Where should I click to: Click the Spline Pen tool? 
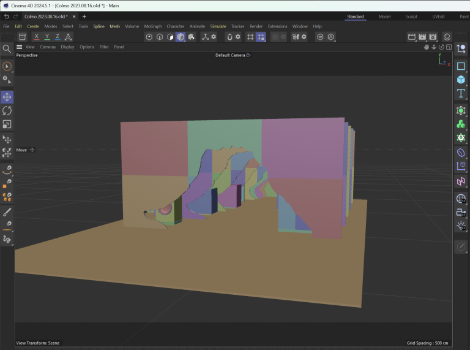(x=7, y=169)
